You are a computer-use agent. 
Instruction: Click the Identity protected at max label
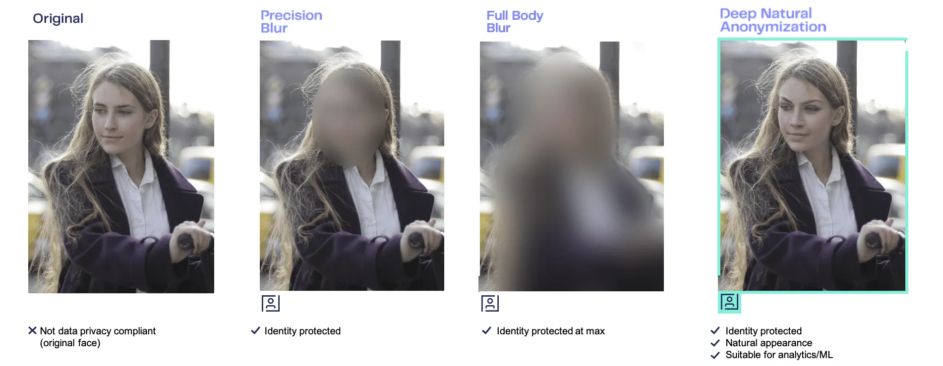point(550,331)
